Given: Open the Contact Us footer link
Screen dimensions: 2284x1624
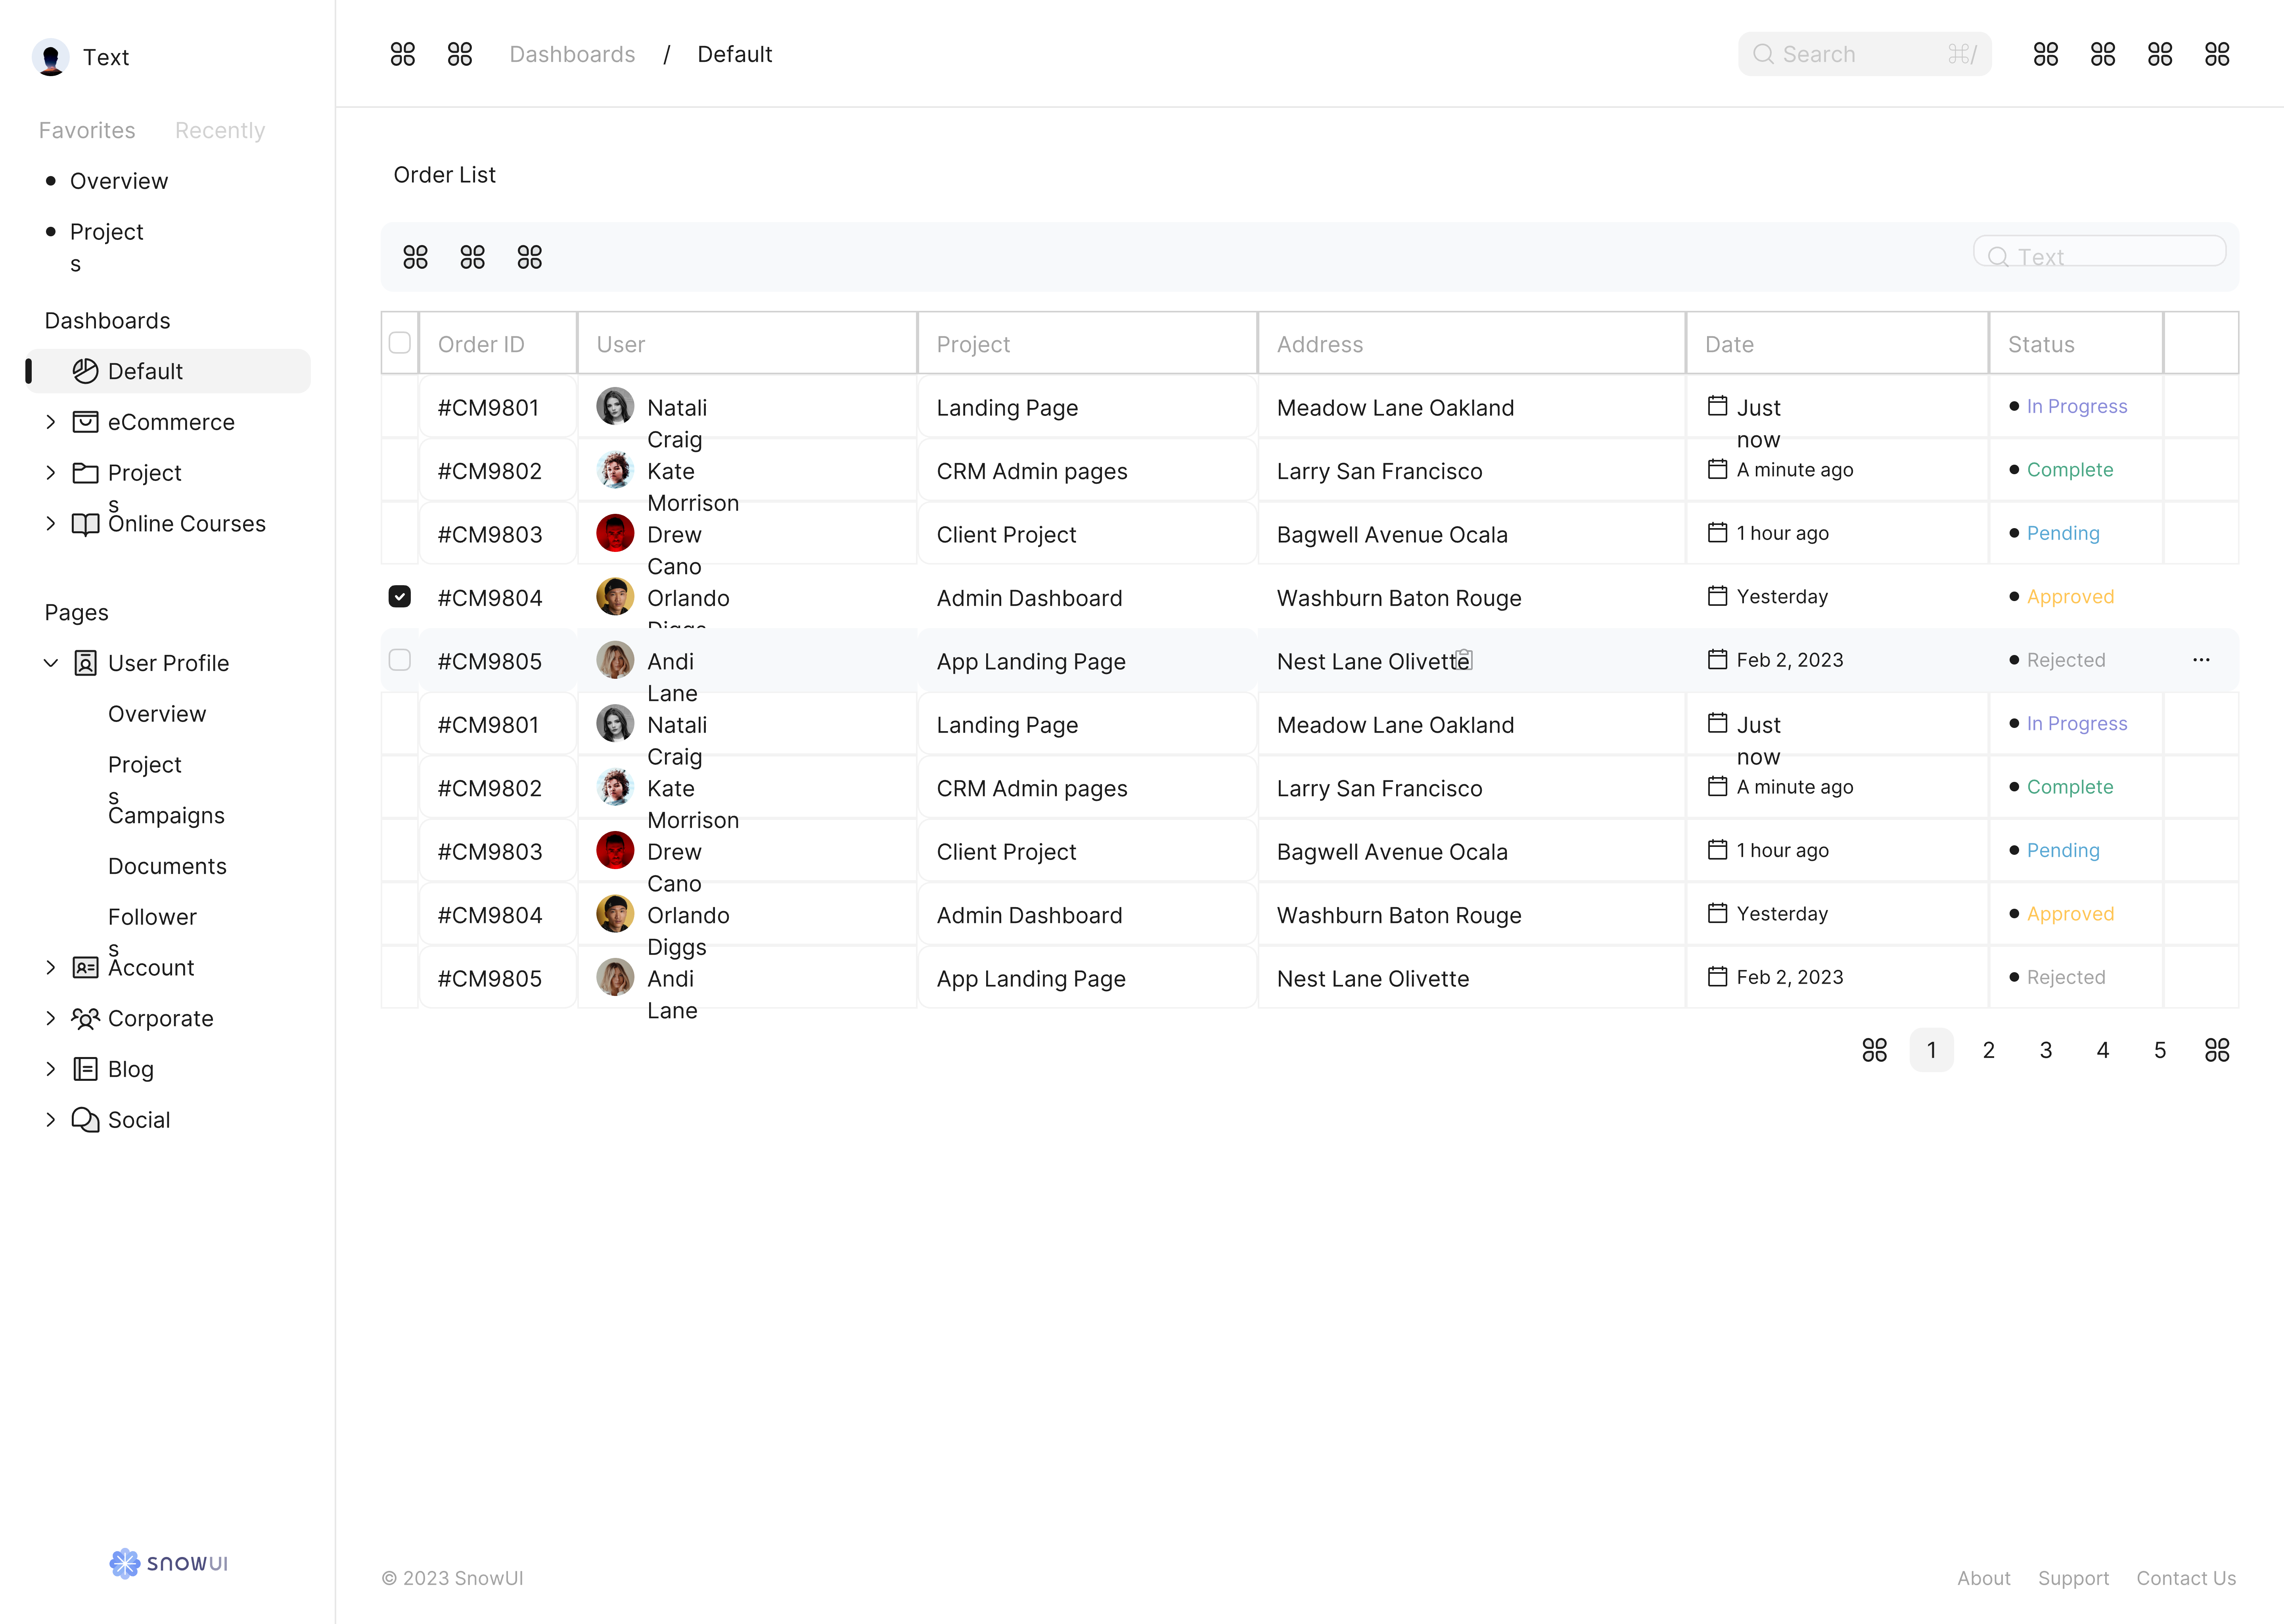Looking at the screenshot, I should pos(2186,1578).
